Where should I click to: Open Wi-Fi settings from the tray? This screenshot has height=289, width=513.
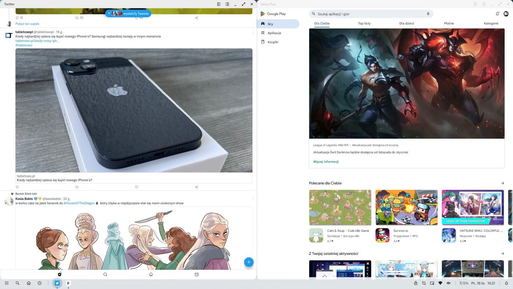coord(440,283)
